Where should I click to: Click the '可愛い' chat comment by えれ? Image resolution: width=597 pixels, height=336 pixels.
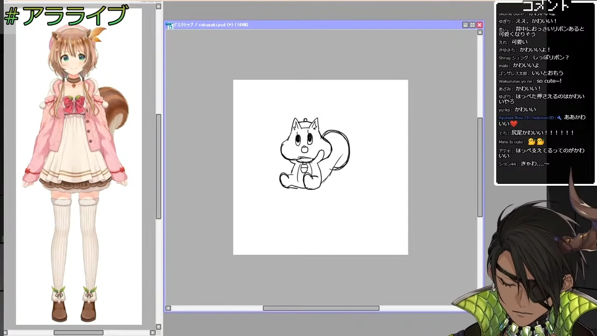[x=520, y=42]
